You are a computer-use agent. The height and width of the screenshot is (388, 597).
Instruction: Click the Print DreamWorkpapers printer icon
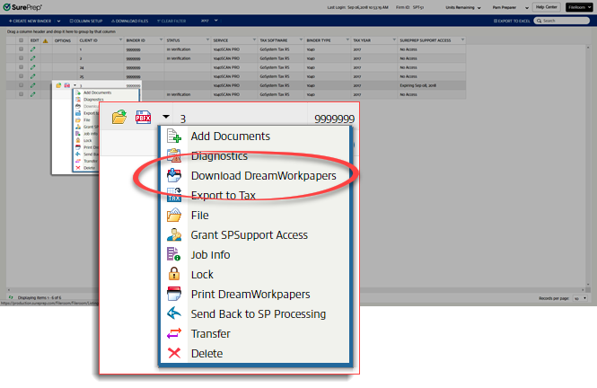pos(174,294)
